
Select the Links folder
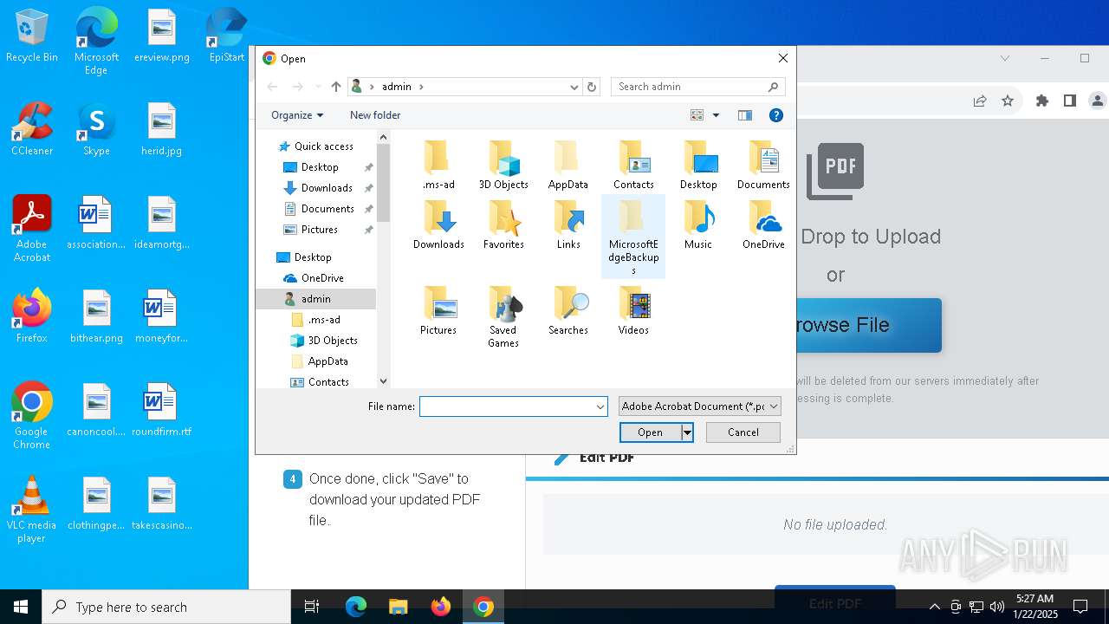tap(568, 224)
